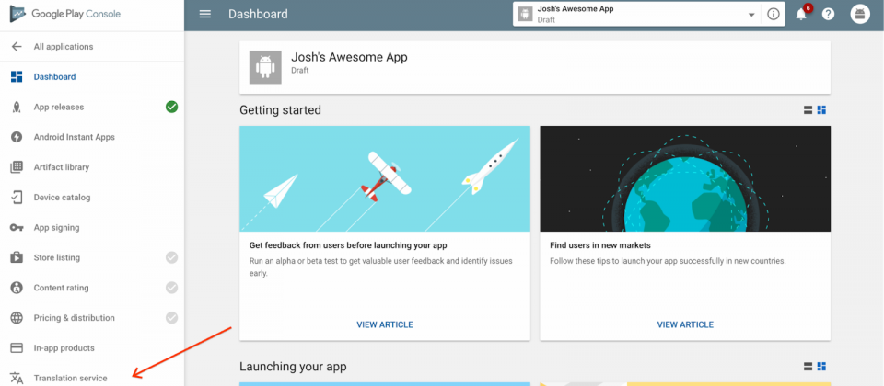Click the grey check next to Content rating
This screenshot has height=386, width=884.
pos(172,288)
